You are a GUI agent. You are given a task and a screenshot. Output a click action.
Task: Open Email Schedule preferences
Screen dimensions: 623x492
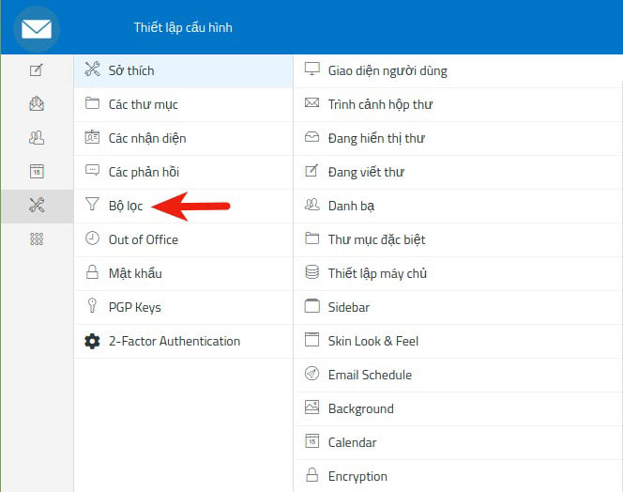pos(458,375)
